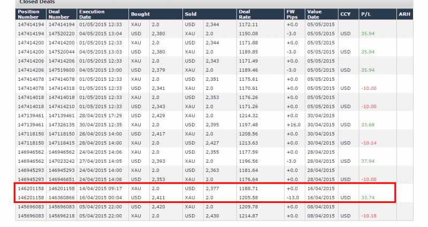Click the ARH column header
The height and width of the screenshot is (227, 428).
point(404,14)
